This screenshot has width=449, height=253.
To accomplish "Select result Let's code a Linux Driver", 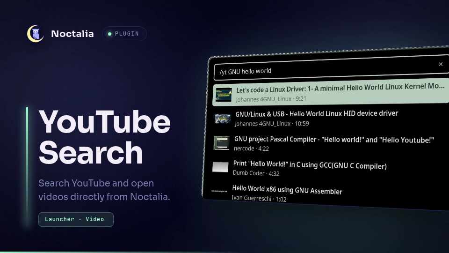I will [x=331, y=92].
